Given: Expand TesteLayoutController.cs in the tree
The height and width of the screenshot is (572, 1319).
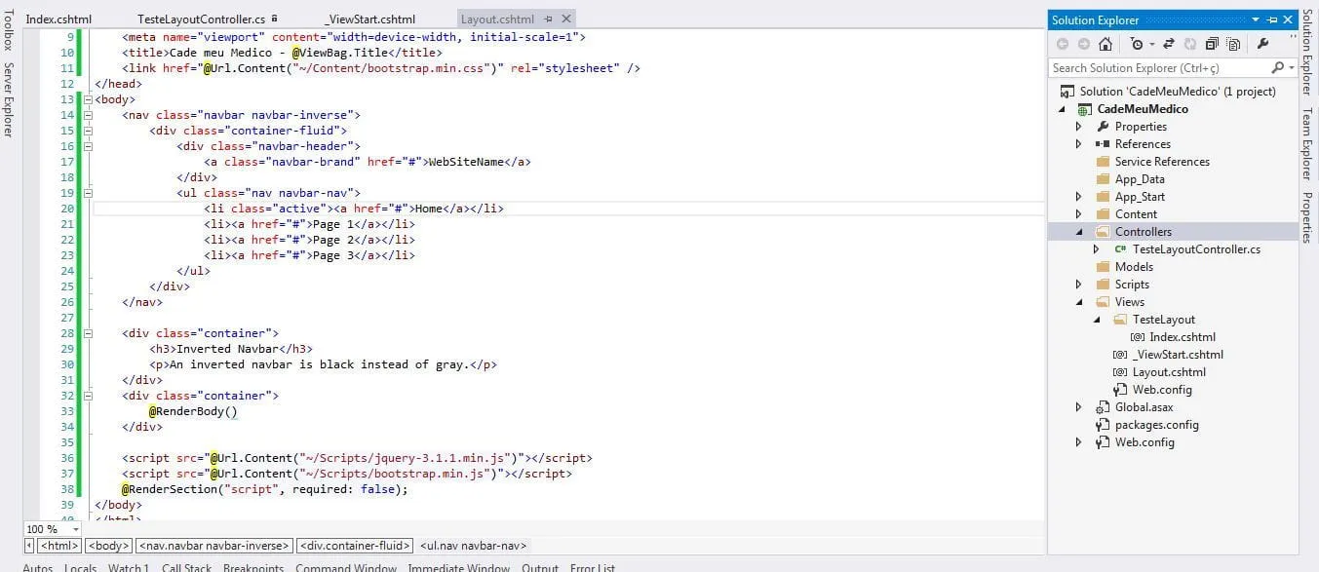Looking at the screenshot, I should (1096, 249).
